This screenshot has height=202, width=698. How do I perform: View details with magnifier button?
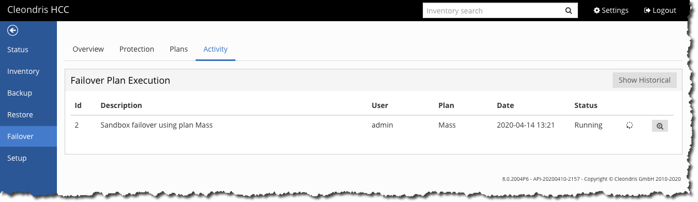(x=660, y=126)
